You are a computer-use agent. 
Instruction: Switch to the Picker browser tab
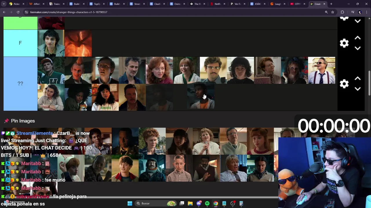[x=16, y=4]
